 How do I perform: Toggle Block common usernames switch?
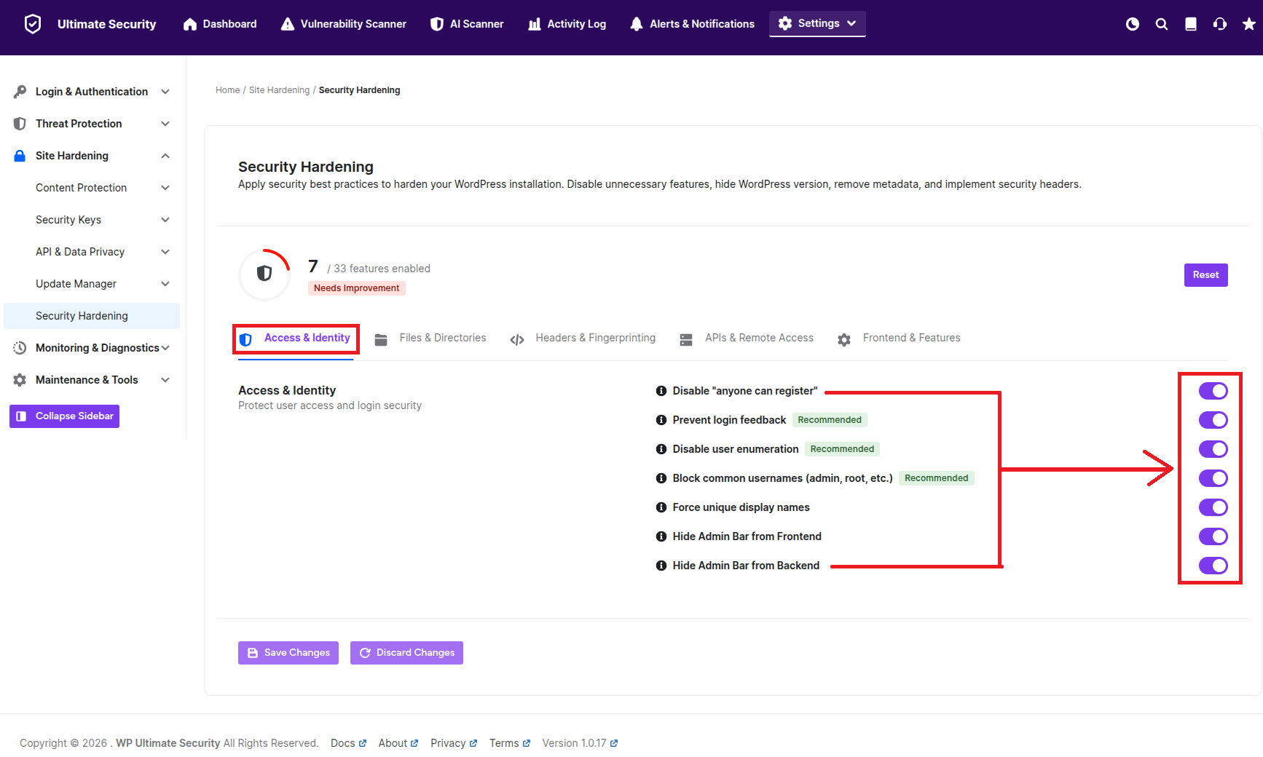click(1213, 478)
